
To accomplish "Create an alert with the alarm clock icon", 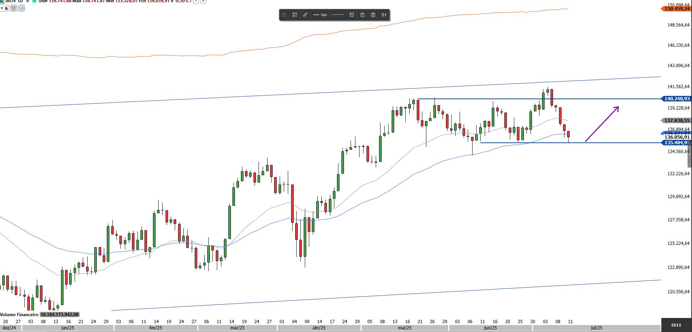I will click(x=352, y=15).
